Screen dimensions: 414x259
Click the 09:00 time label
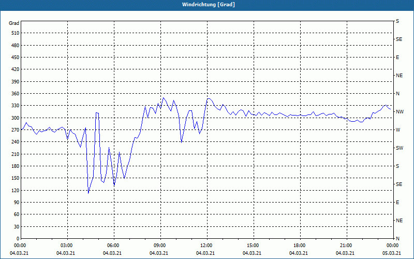[x=160, y=246]
